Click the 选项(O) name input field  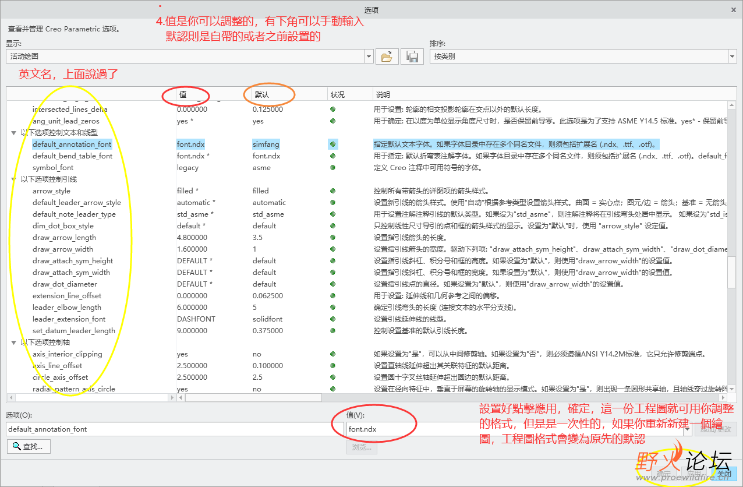tap(175, 429)
